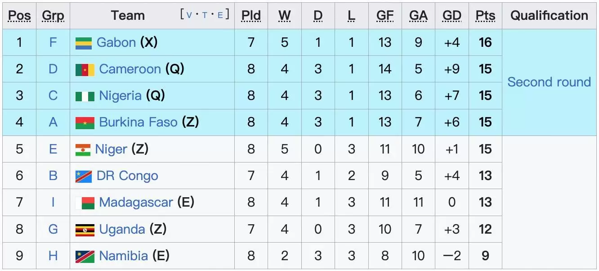Click the T (talk) template link

(205, 15)
